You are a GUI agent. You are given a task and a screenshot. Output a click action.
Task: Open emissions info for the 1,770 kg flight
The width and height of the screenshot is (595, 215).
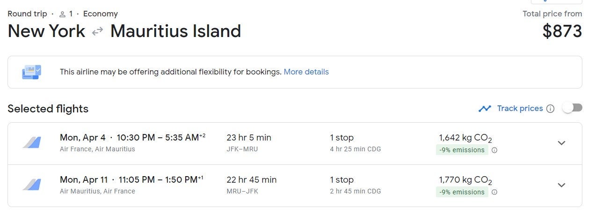coord(494,192)
